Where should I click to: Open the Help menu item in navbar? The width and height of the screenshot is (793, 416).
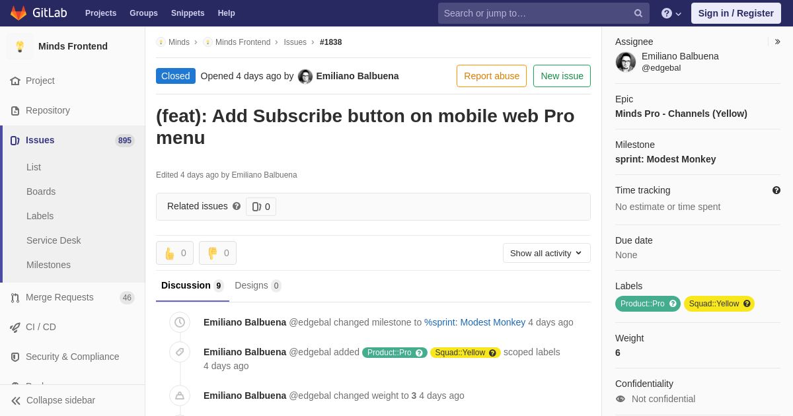pyautogui.click(x=227, y=13)
